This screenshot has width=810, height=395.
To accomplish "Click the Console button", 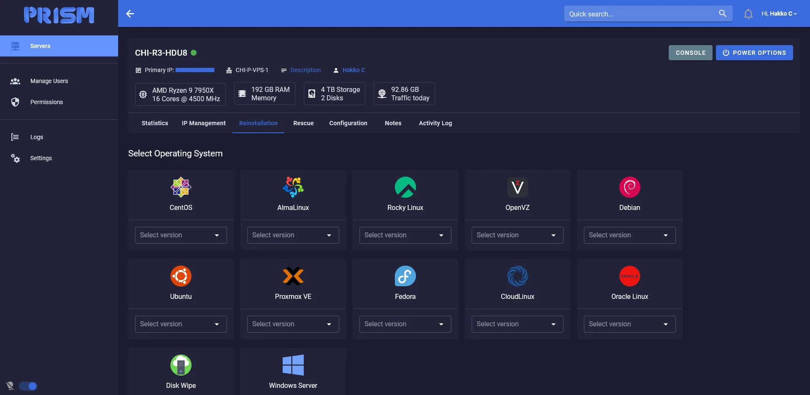I will pos(690,53).
